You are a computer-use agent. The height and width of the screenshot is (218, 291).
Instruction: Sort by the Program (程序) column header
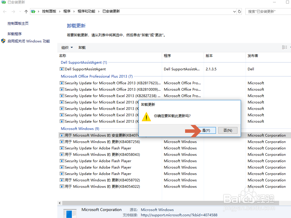point(183,56)
